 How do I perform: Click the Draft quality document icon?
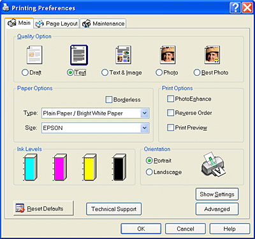coord(34,55)
